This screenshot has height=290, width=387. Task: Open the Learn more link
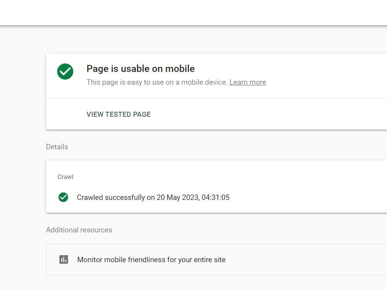(x=248, y=82)
